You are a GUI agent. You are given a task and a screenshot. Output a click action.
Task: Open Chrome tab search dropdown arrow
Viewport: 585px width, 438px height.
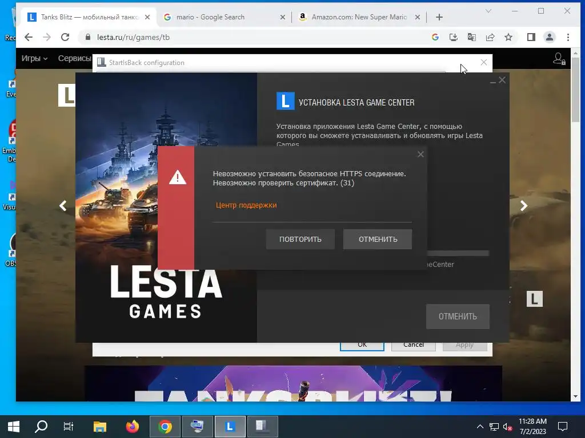[488, 11]
